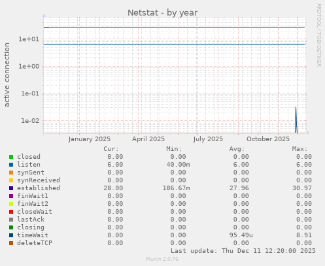Click the blue listen legend swatch

pos(11,165)
